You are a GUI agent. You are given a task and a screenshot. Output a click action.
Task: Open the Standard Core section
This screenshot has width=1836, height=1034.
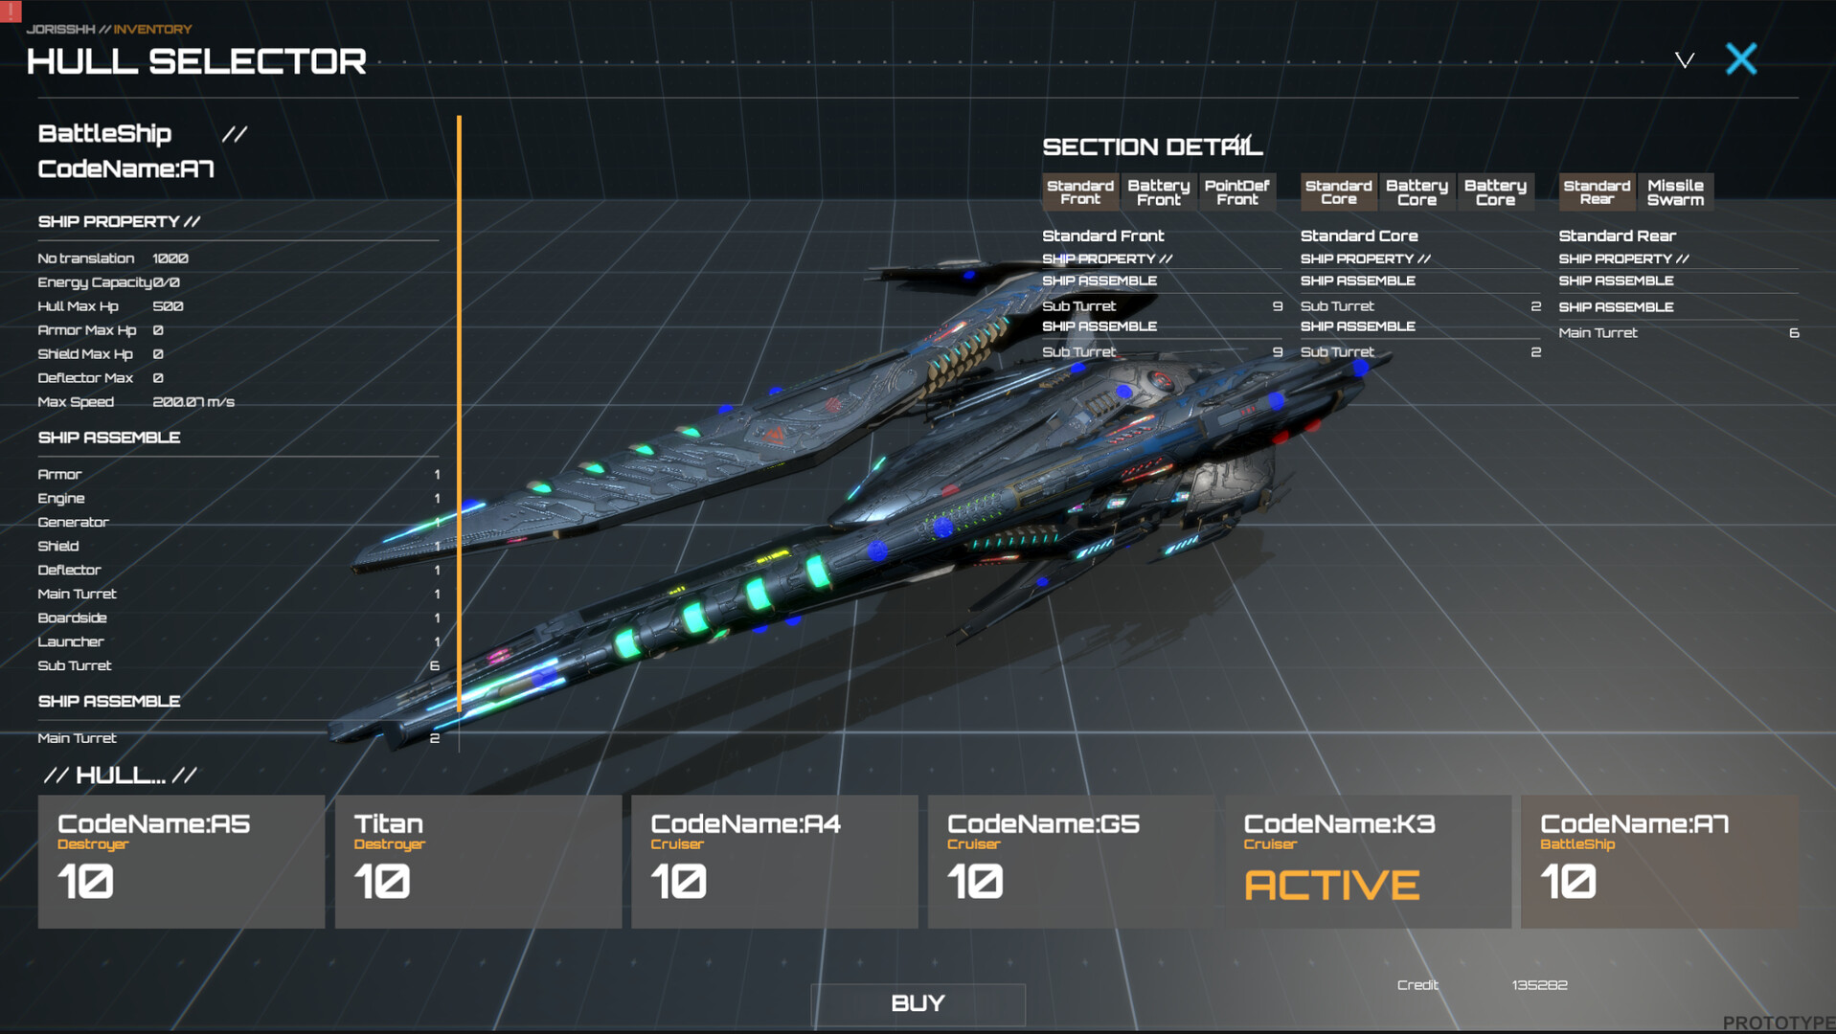(1338, 191)
